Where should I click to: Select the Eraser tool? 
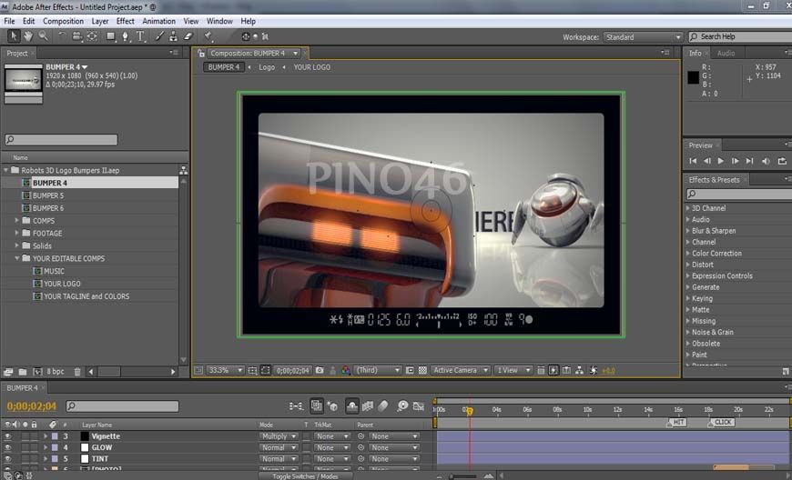(188, 36)
